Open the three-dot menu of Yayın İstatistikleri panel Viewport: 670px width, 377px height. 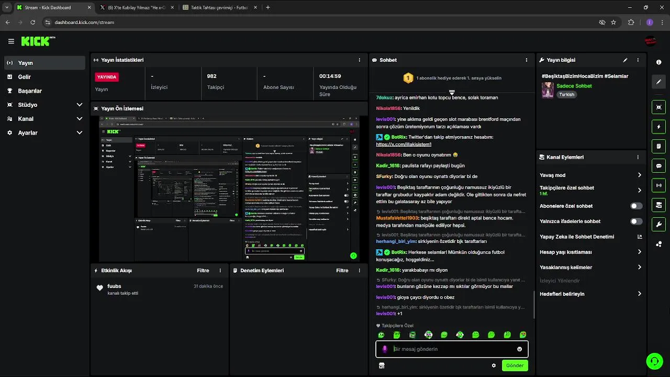(x=359, y=60)
